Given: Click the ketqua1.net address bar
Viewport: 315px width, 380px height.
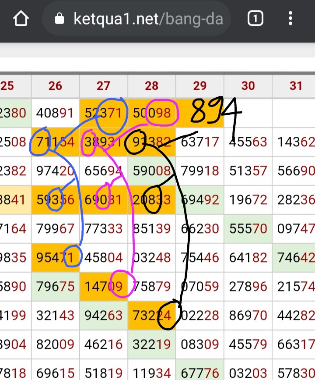Looking at the screenshot, I should point(148,19).
